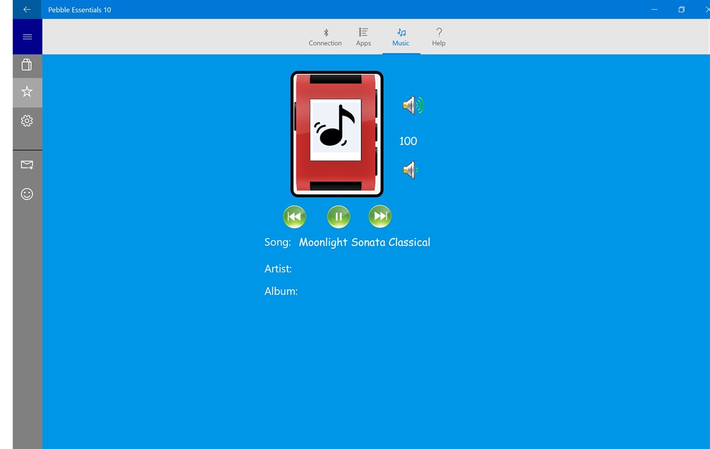
Task: Increase volume with the loud speaker icon
Action: click(x=412, y=105)
